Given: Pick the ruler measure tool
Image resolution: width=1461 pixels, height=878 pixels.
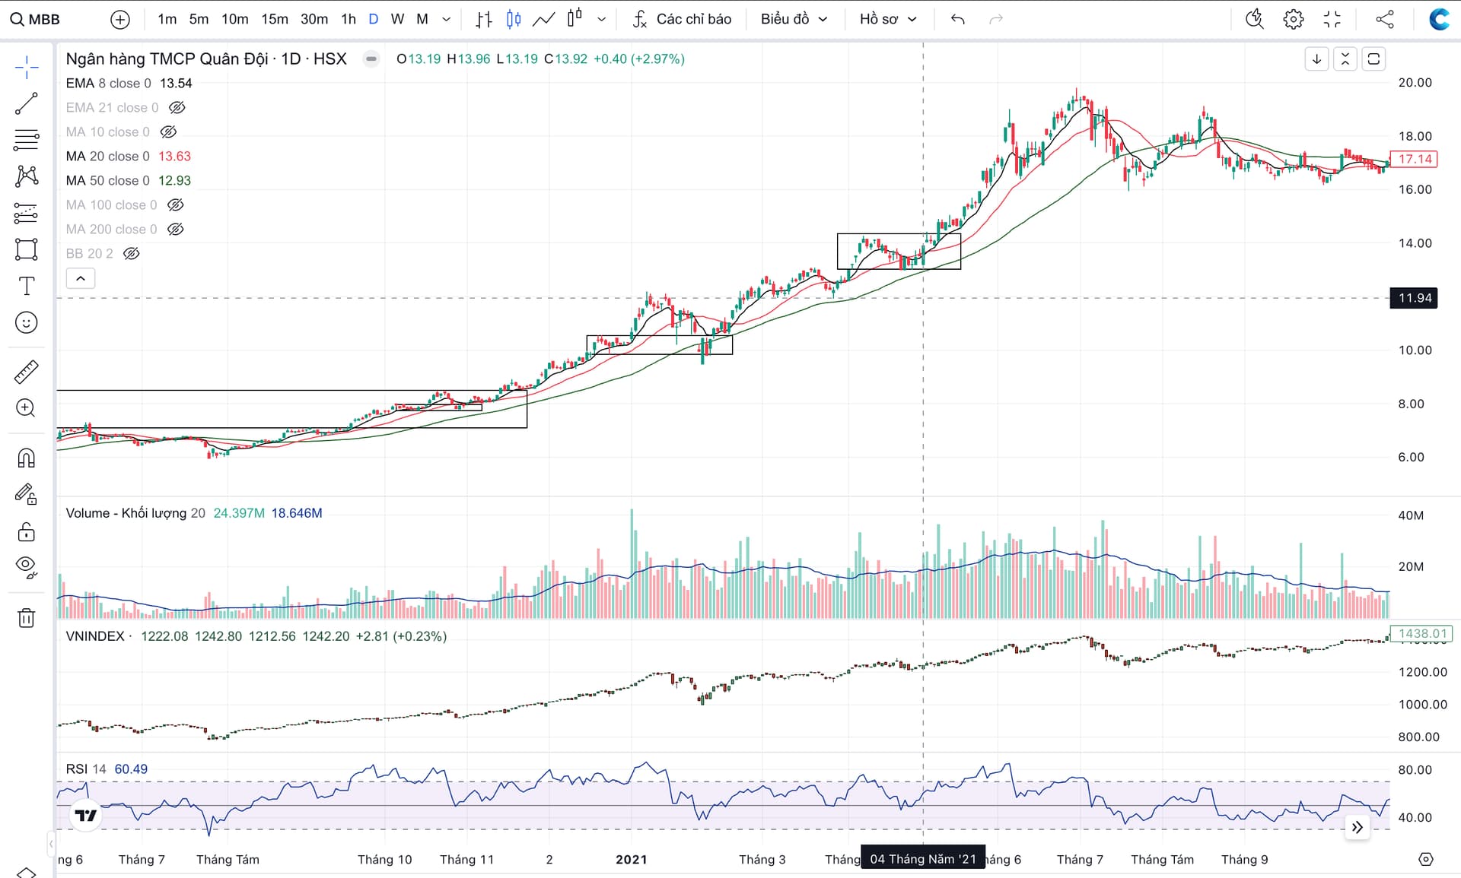Looking at the screenshot, I should 26,372.
